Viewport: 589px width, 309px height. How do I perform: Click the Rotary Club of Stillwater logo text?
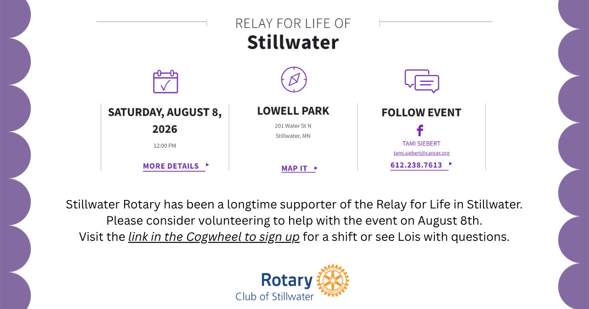(x=274, y=286)
